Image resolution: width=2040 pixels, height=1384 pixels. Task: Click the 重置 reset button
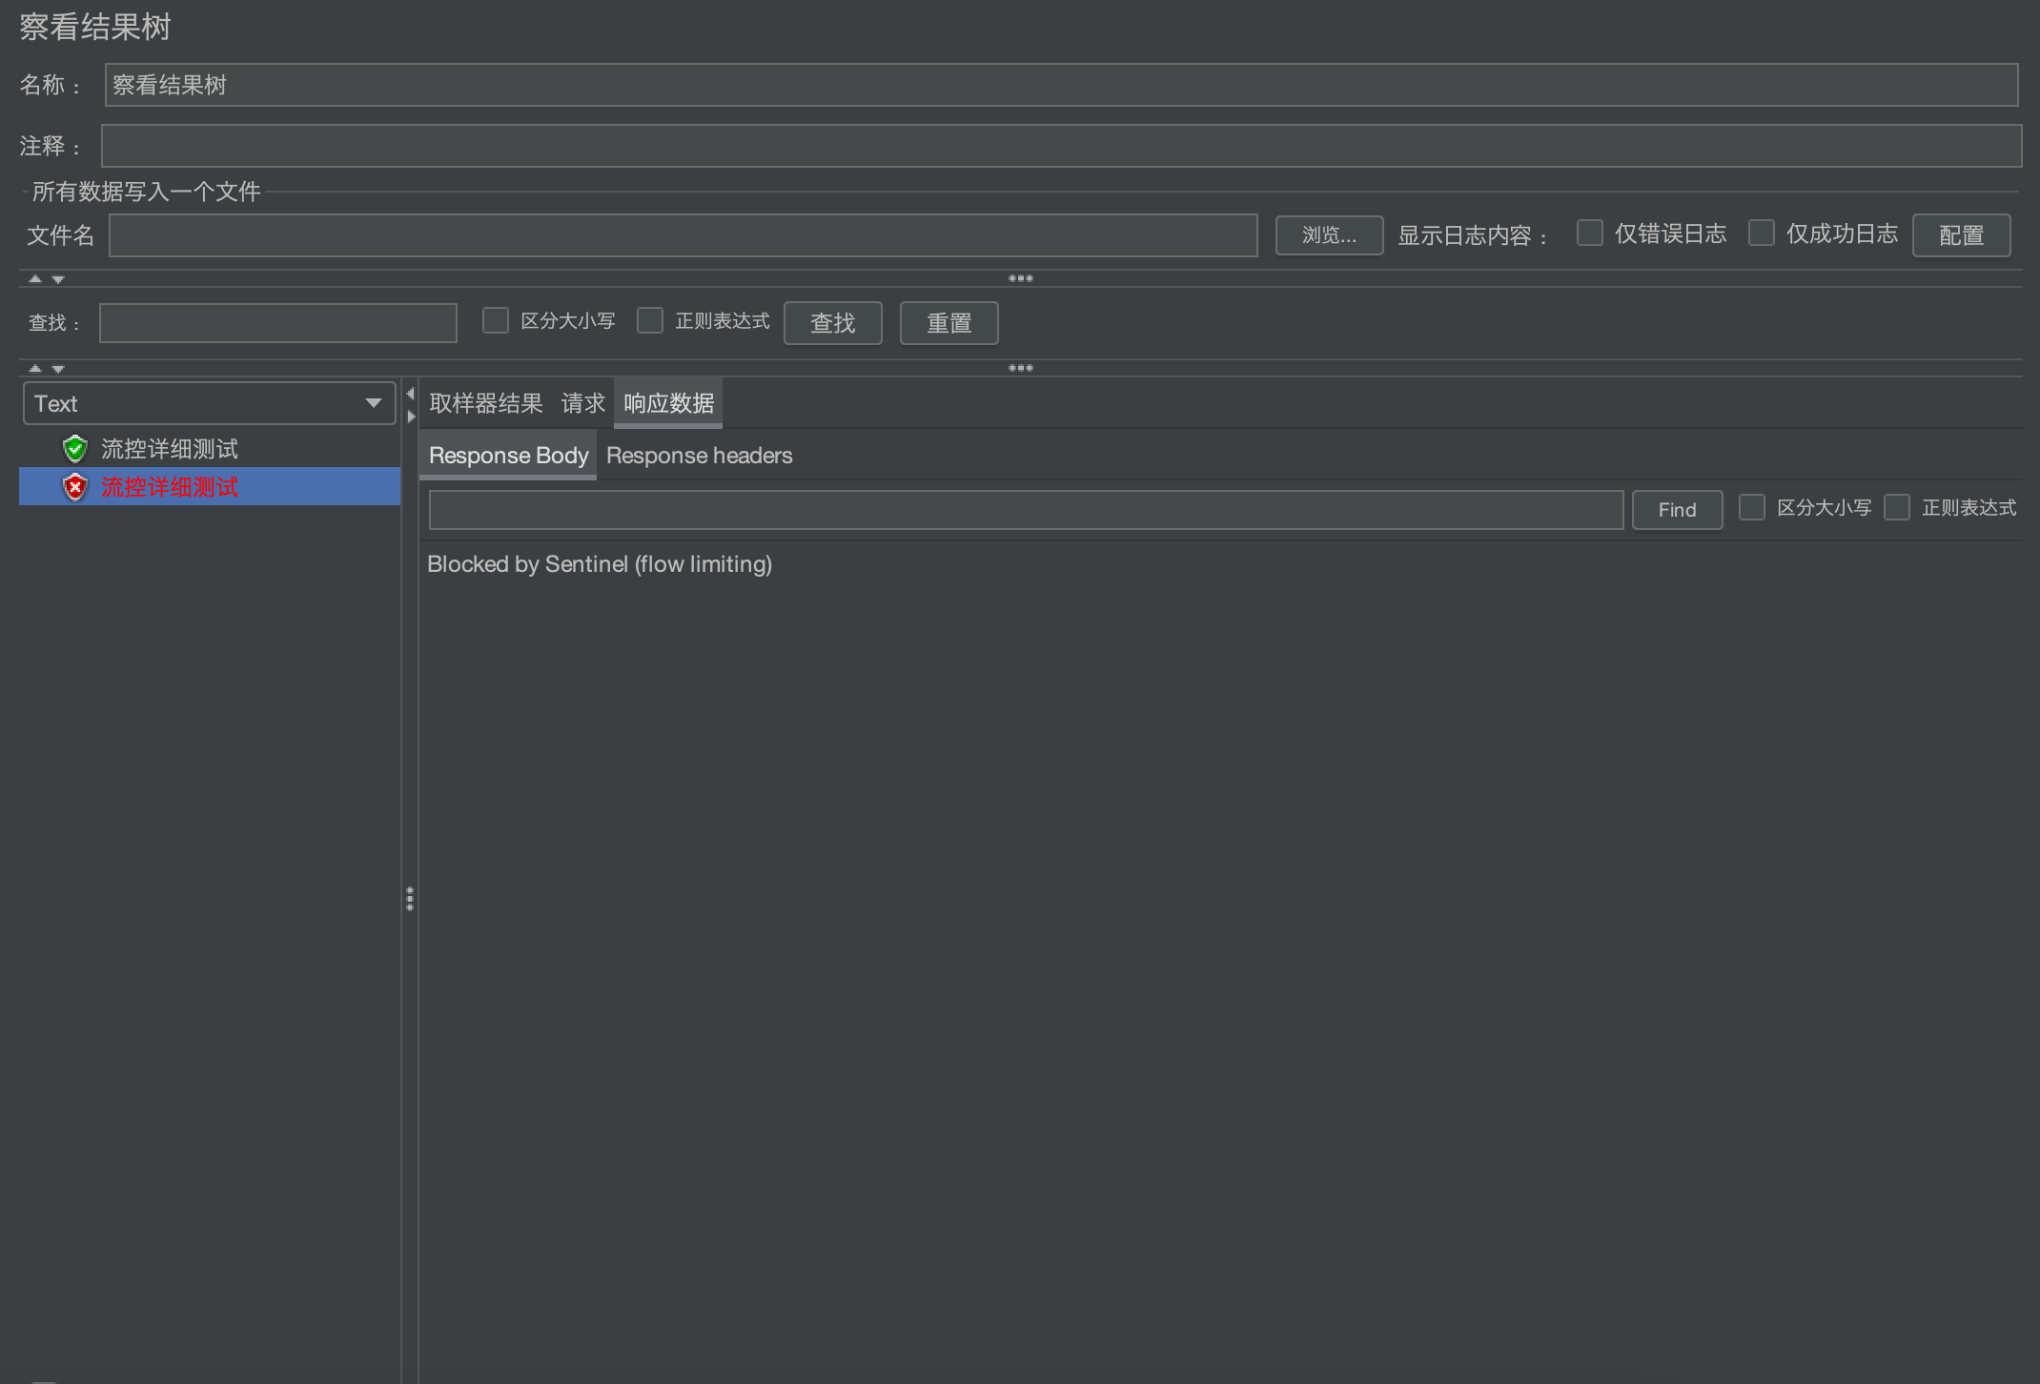[949, 323]
